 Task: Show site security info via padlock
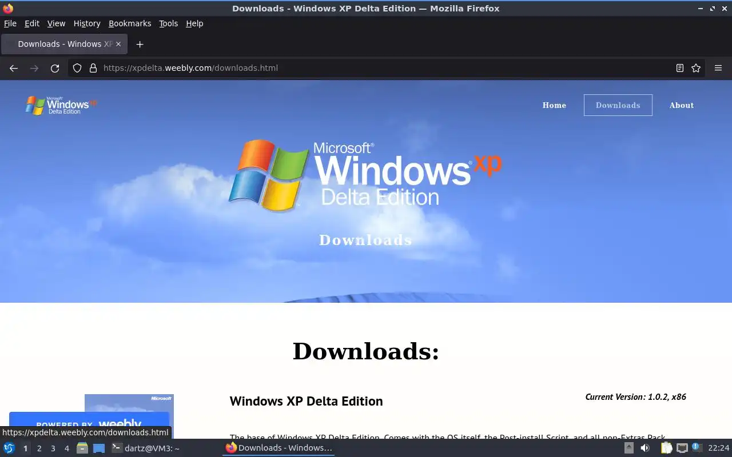point(93,68)
